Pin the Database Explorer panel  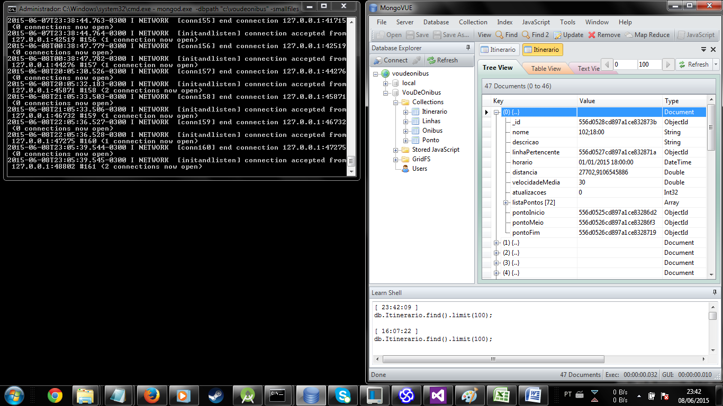point(468,48)
